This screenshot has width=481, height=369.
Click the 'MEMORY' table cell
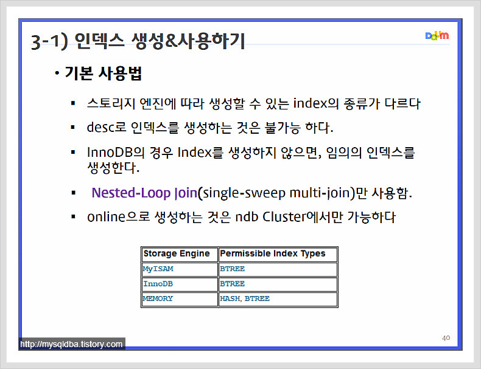point(180,299)
